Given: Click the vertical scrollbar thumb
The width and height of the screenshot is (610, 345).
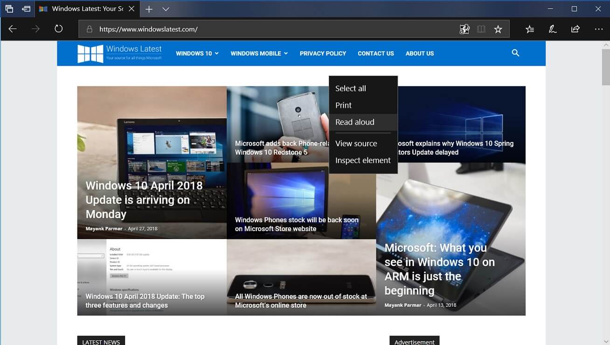Looking at the screenshot, I should click(x=605, y=67).
